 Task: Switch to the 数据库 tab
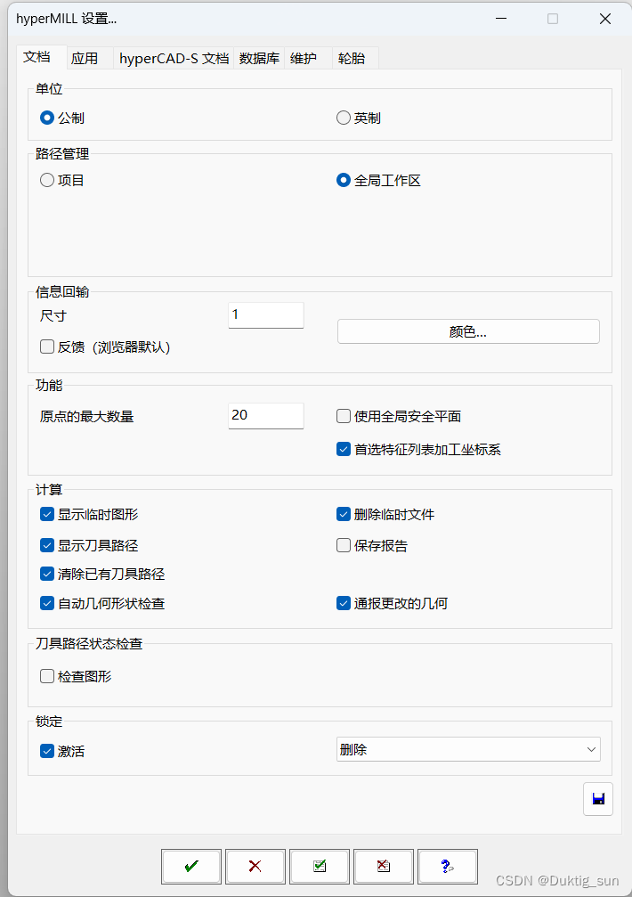pos(258,58)
